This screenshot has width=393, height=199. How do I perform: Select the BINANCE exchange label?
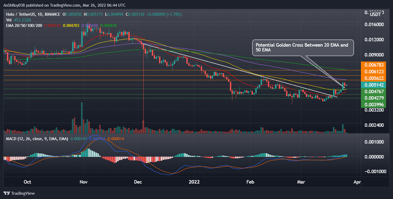pyautogui.click(x=52, y=14)
